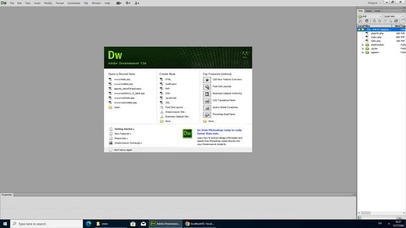Viewport: 406px width, 228px height.
Task: Open the PhoneGap Build Panel video icon
Action: point(207,115)
